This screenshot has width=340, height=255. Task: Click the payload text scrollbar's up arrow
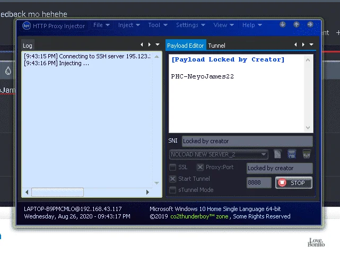[x=308, y=60]
